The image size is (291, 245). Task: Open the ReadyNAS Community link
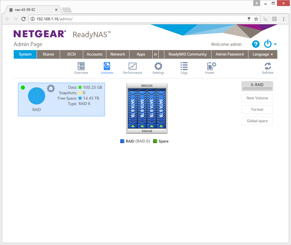pos(188,54)
